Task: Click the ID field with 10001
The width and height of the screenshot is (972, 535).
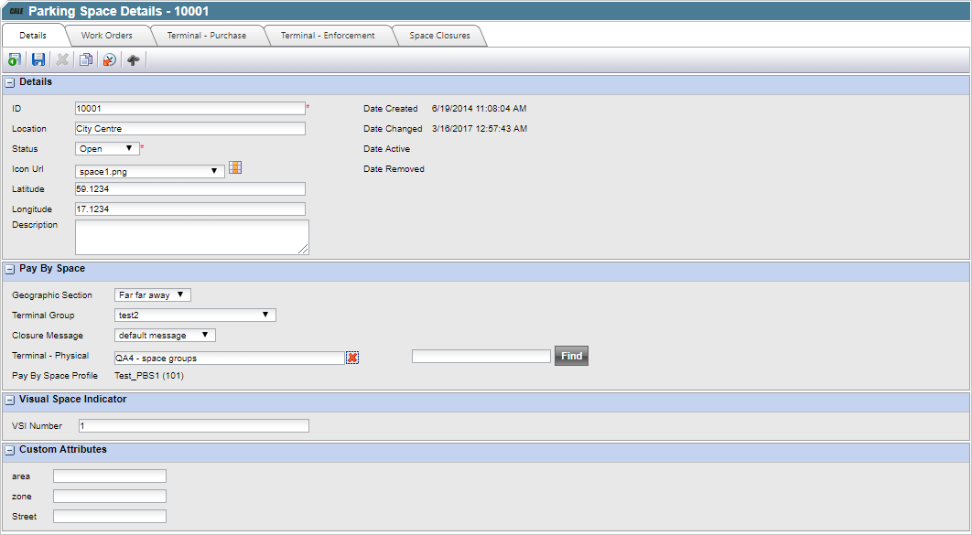Action: point(190,108)
